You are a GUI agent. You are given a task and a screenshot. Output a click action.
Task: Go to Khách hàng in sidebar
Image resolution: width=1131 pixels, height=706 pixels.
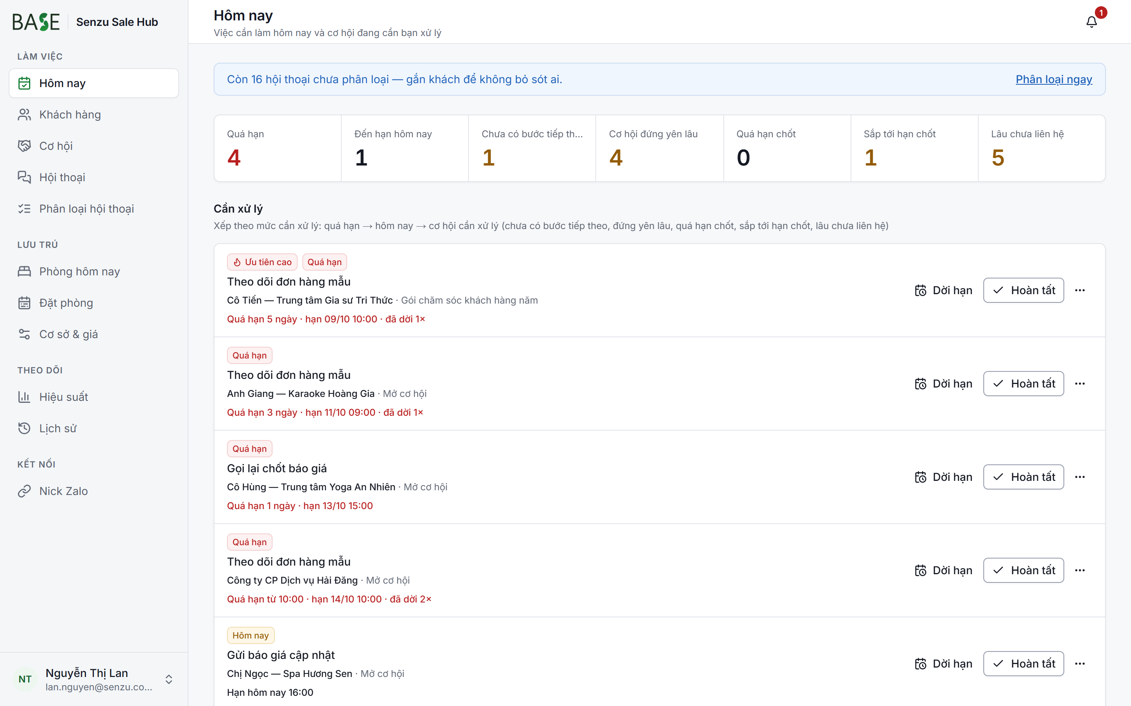94,115
